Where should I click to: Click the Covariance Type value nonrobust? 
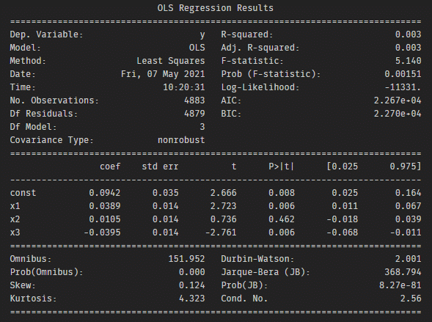coord(181,140)
